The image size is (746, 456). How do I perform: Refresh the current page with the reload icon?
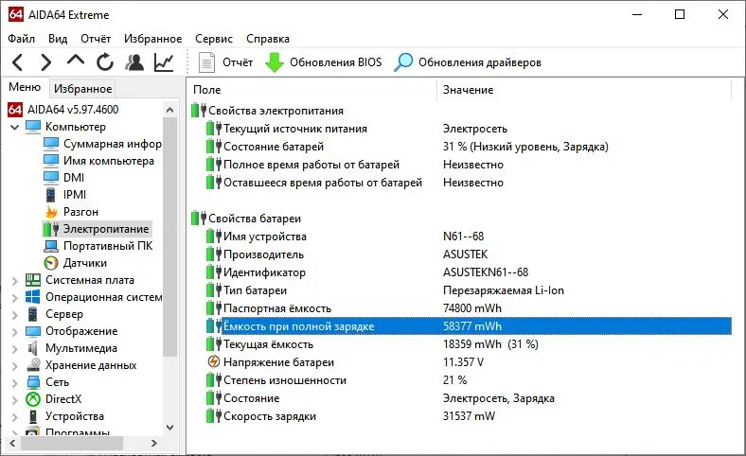[105, 62]
